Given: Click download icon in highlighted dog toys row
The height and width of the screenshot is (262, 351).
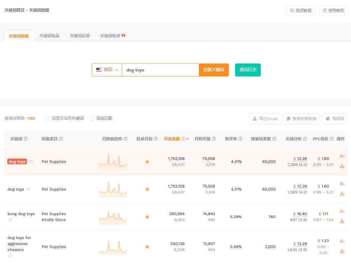Looking at the screenshot, I should 342,166.
